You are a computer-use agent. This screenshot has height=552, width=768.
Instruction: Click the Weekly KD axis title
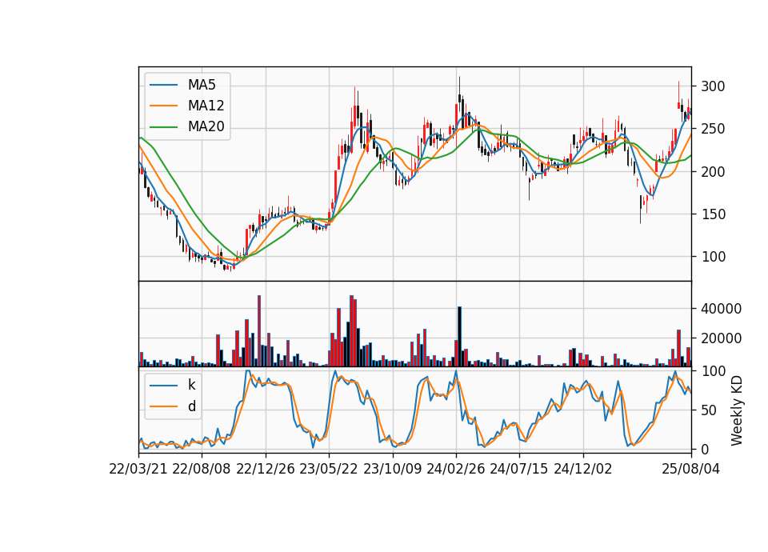tap(737, 411)
